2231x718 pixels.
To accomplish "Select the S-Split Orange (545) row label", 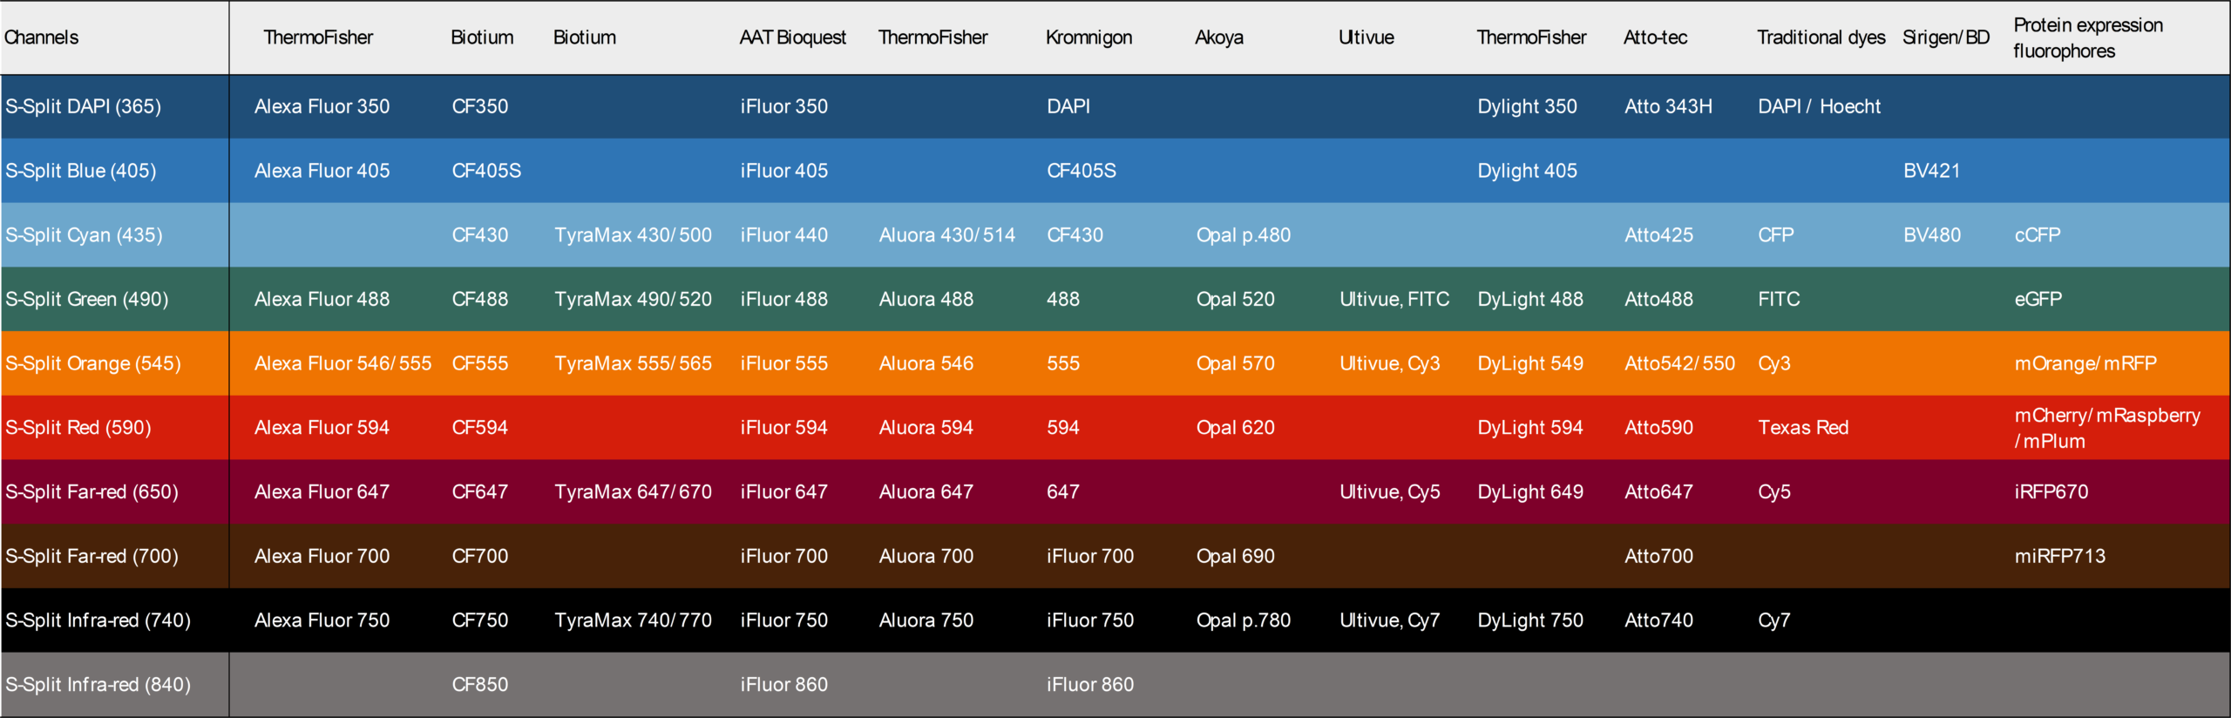I will 93,363.
